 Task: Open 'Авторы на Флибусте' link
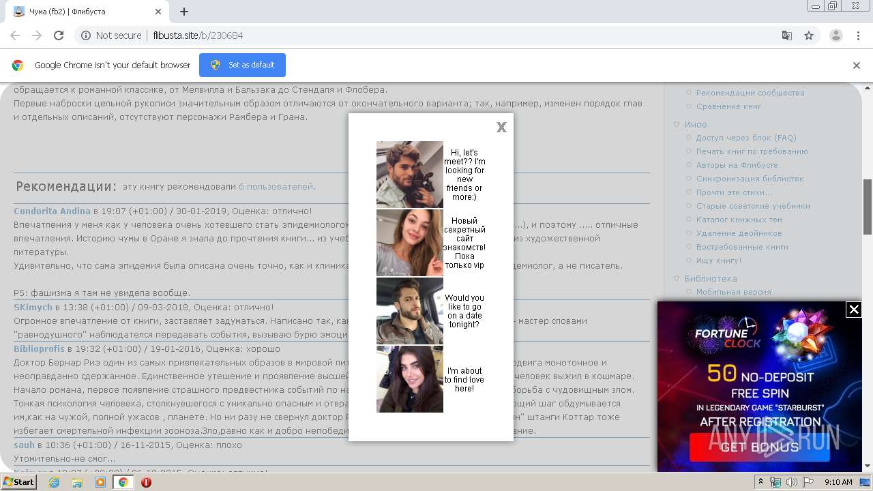(737, 165)
